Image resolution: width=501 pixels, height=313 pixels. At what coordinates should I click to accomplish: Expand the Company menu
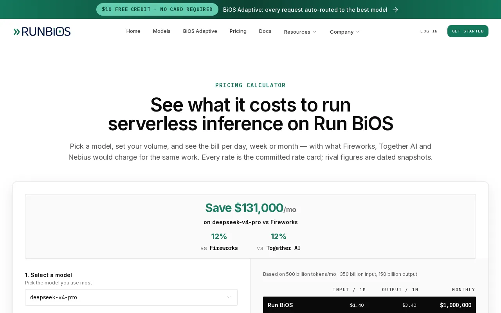(x=344, y=32)
